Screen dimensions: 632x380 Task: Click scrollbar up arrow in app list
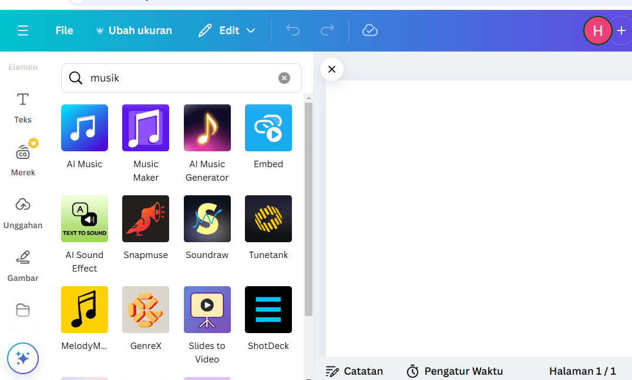pos(309,98)
